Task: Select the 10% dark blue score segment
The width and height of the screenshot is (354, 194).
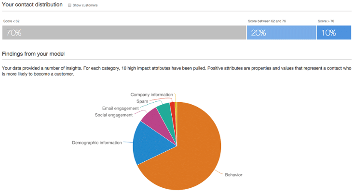Action: [334, 33]
